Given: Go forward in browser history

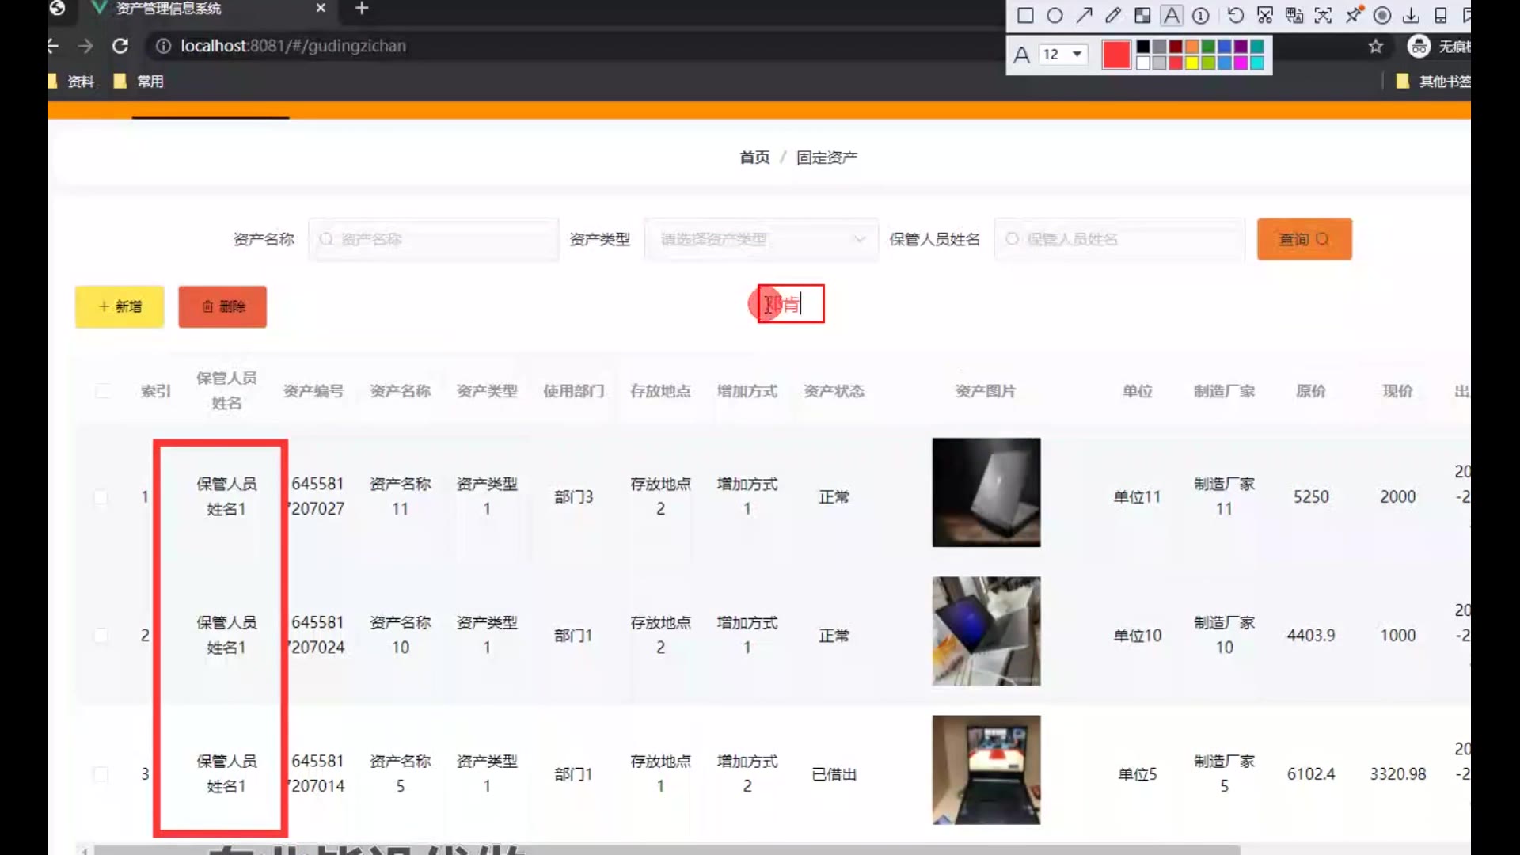Looking at the screenshot, I should tap(85, 46).
